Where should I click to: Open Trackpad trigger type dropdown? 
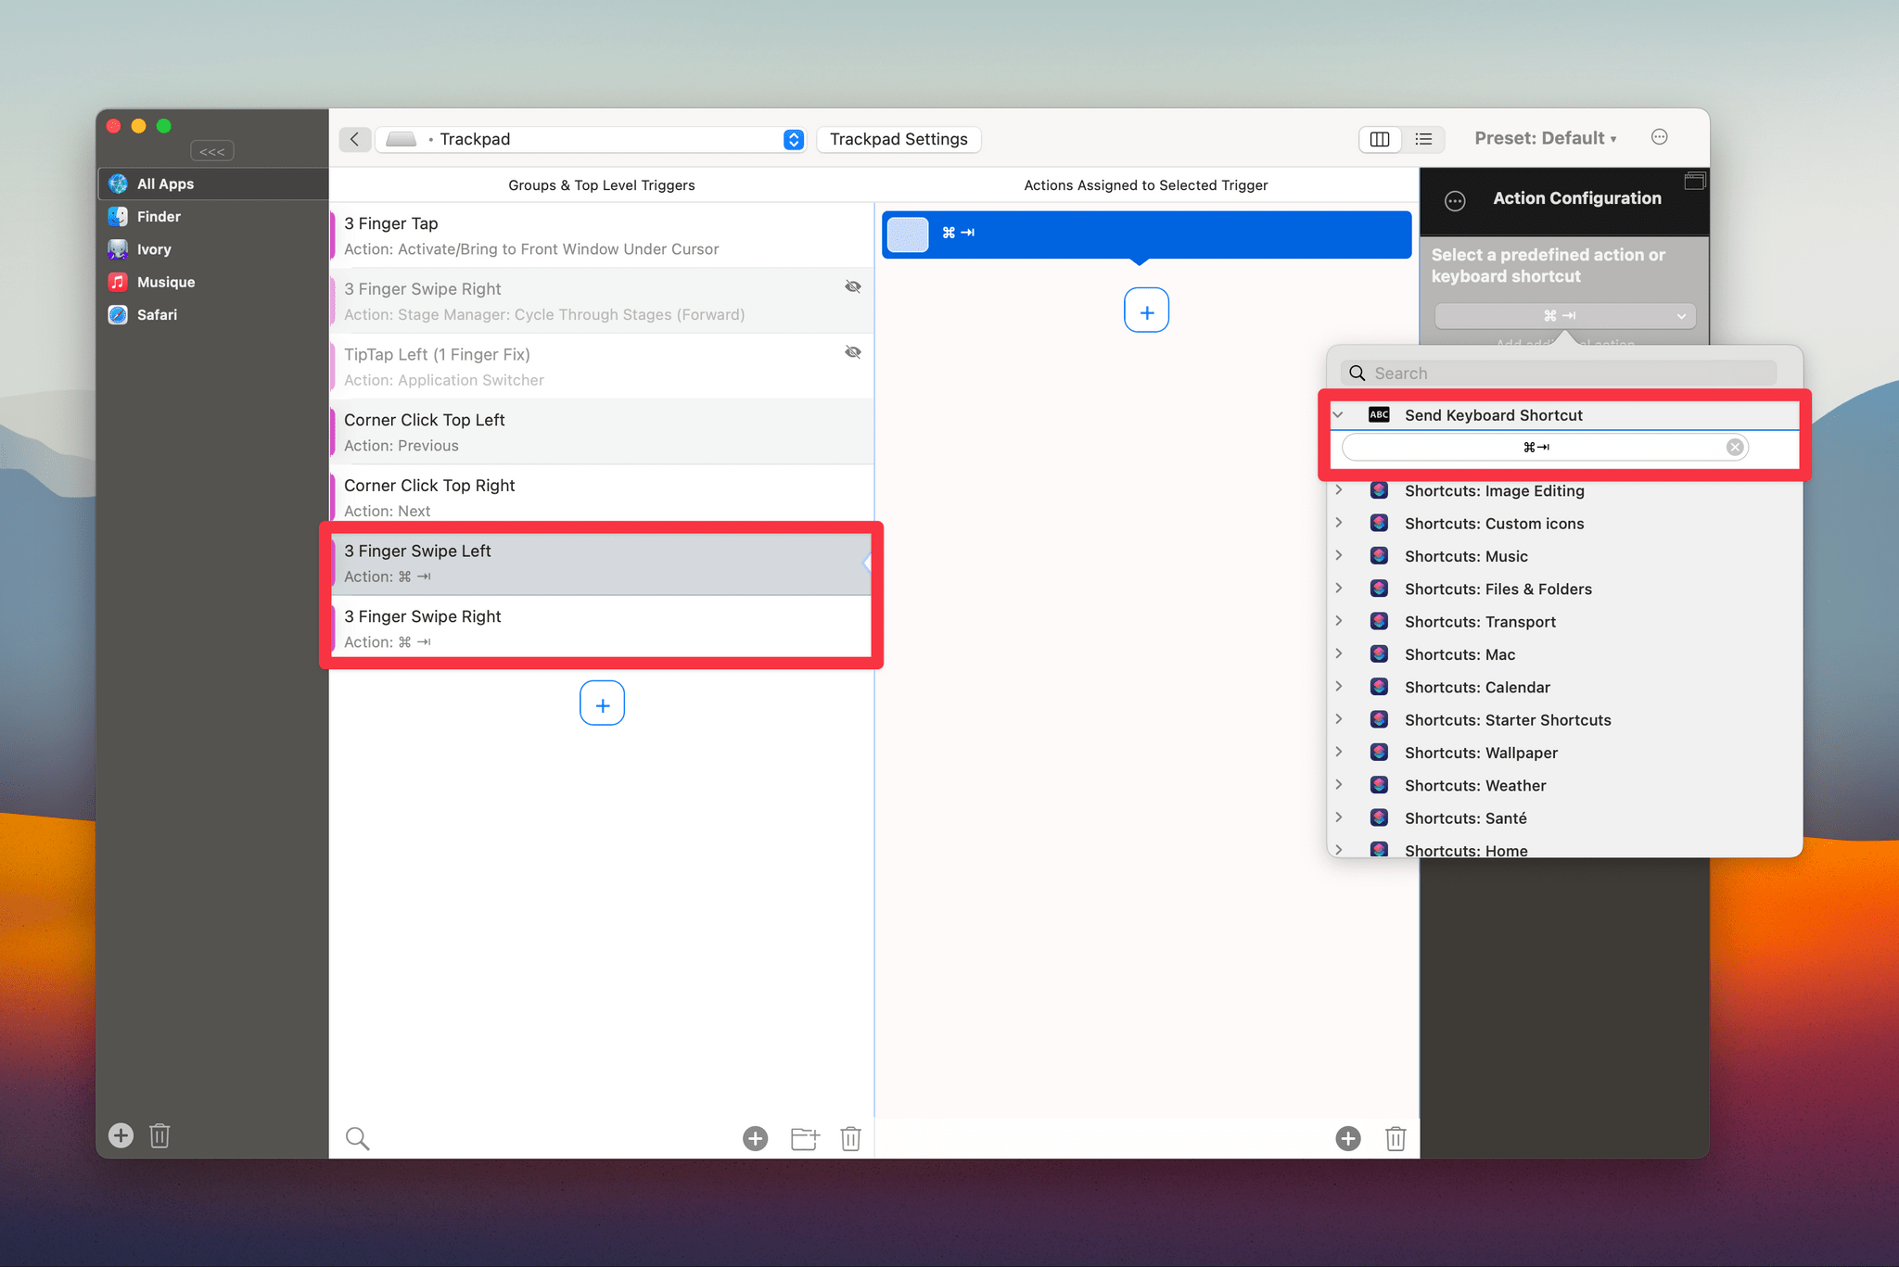[x=590, y=139]
